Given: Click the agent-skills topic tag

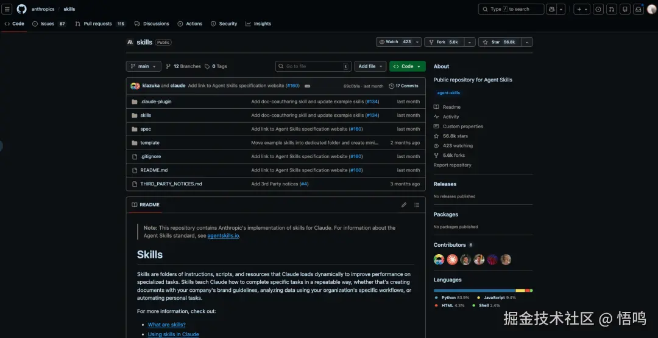Looking at the screenshot, I should pyautogui.click(x=448, y=93).
